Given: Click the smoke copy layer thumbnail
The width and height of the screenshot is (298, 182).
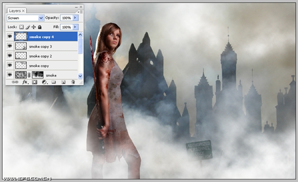Looking at the screenshot, I should coord(21,65).
